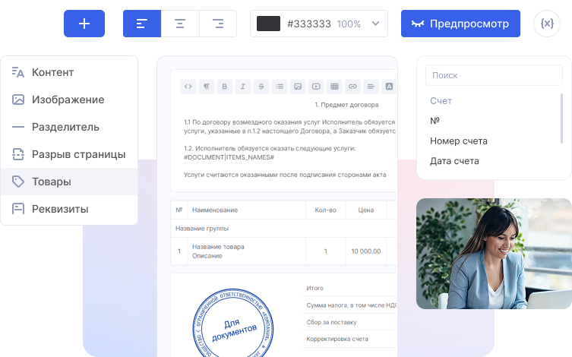Apply bold formatting in editor toolbar
Viewport: 572px width, 357px height.
[x=224, y=87]
